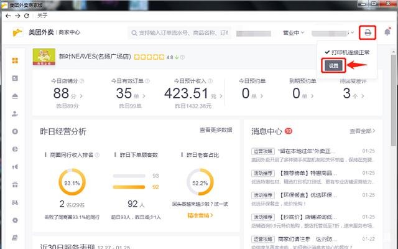Open megaphone marketing sidebar icon
Image resolution: width=398 pixels, height=249 pixels.
click(x=15, y=167)
